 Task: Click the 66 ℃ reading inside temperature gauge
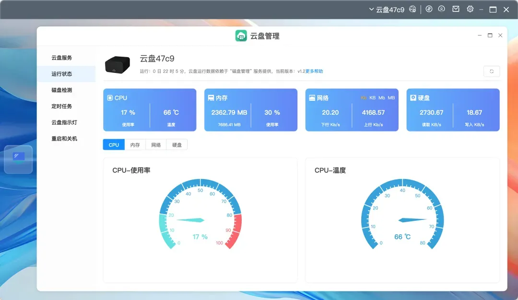point(402,237)
